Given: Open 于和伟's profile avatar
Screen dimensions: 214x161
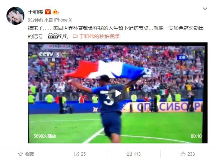Looking at the screenshot, I should pos(15,16).
